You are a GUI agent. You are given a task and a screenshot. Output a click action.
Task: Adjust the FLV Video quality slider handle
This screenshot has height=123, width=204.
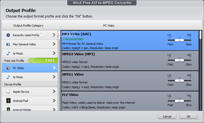[x=179, y=101]
